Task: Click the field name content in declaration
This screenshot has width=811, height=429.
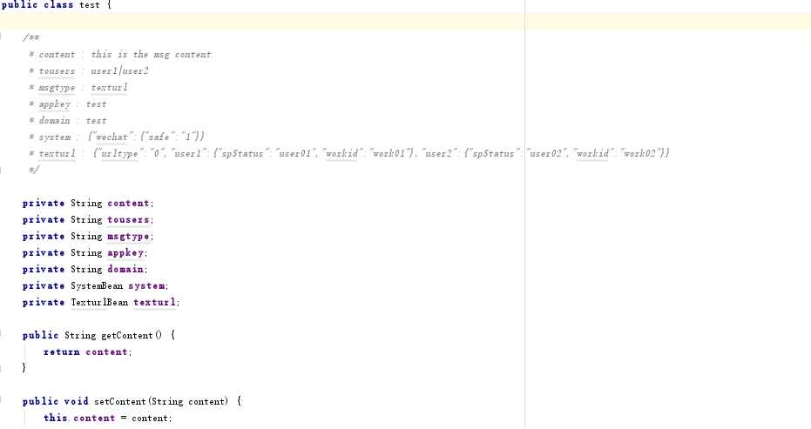Action: point(128,203)
